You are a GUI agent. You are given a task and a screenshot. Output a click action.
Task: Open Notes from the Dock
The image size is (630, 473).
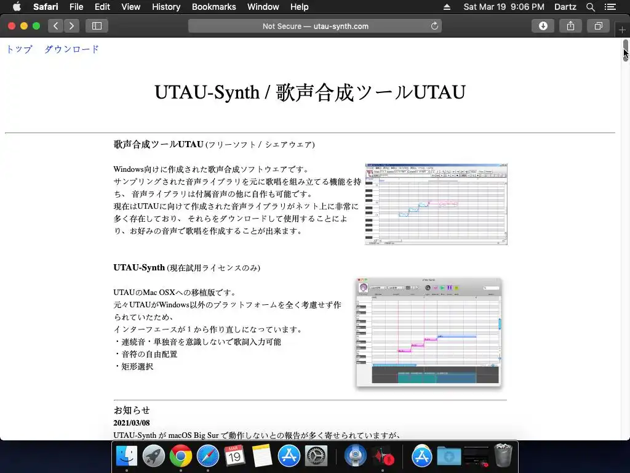pyautogui.click(x=262, y=456)
